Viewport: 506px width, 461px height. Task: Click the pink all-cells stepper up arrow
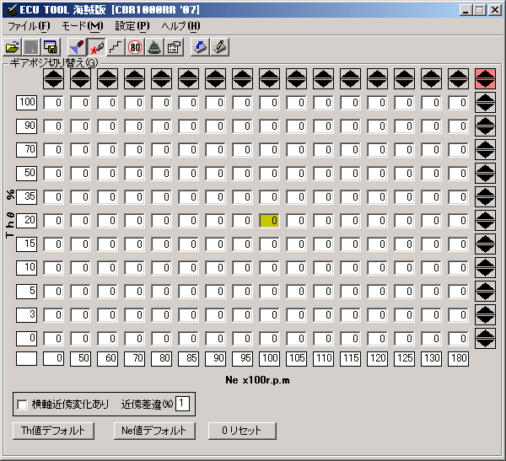pyautogui.click(x=485, y=74)
